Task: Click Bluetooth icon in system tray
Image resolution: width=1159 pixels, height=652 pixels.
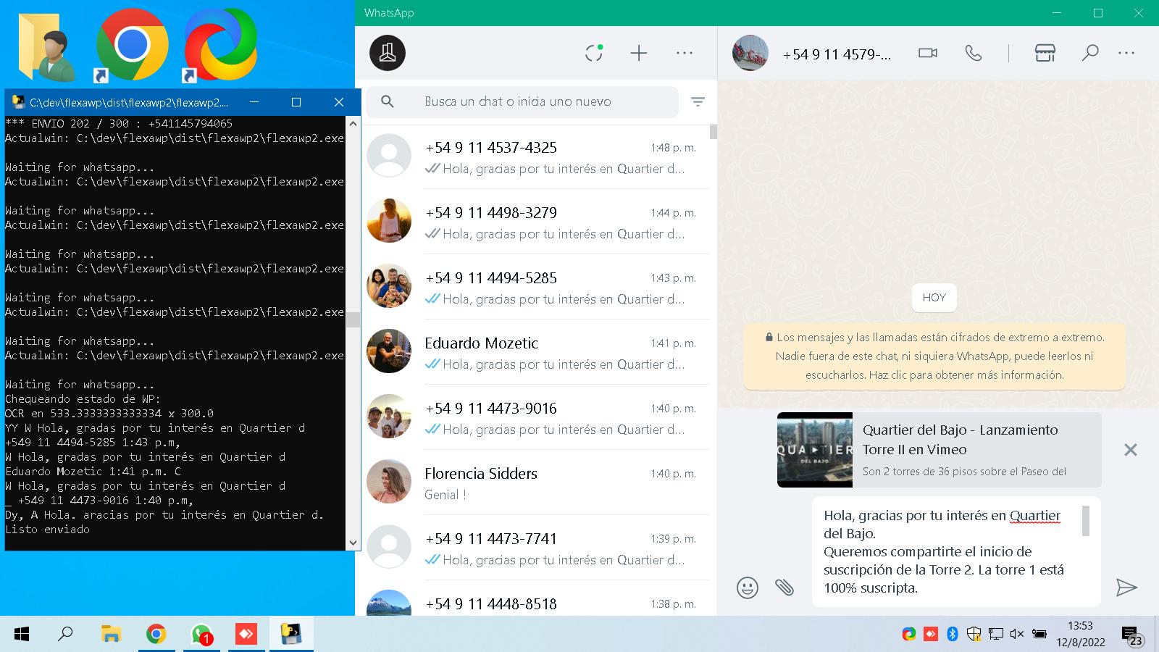Action: pyautogui.click(x=953, y=634)
